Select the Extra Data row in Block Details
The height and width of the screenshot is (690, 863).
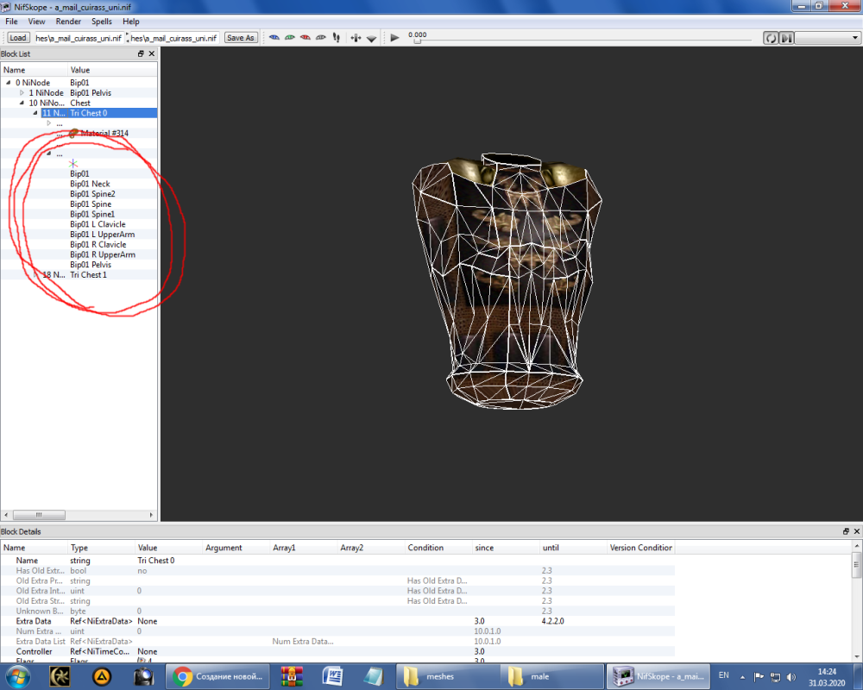(x=337, y=621)
